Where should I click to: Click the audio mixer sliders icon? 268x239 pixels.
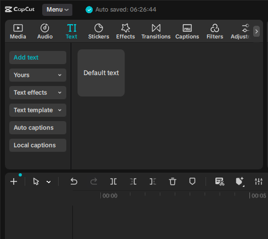[x=259, y=181]
